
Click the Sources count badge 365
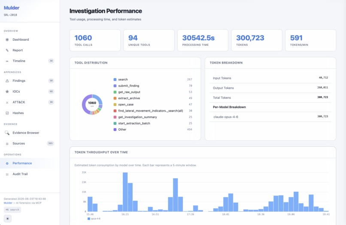point(51,143)
